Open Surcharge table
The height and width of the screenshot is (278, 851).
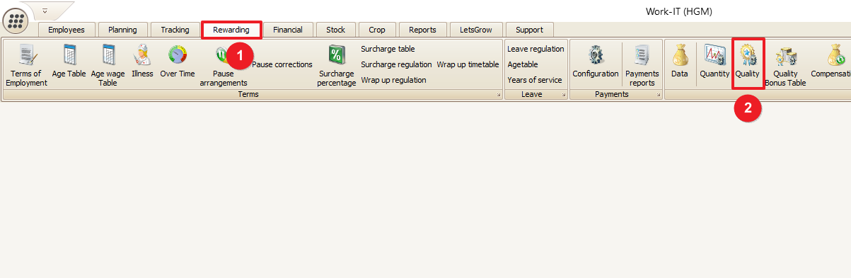388,49
